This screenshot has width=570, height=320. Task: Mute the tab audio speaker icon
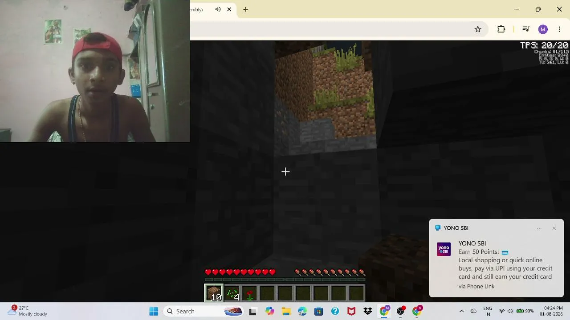click(x=218, y=9)
